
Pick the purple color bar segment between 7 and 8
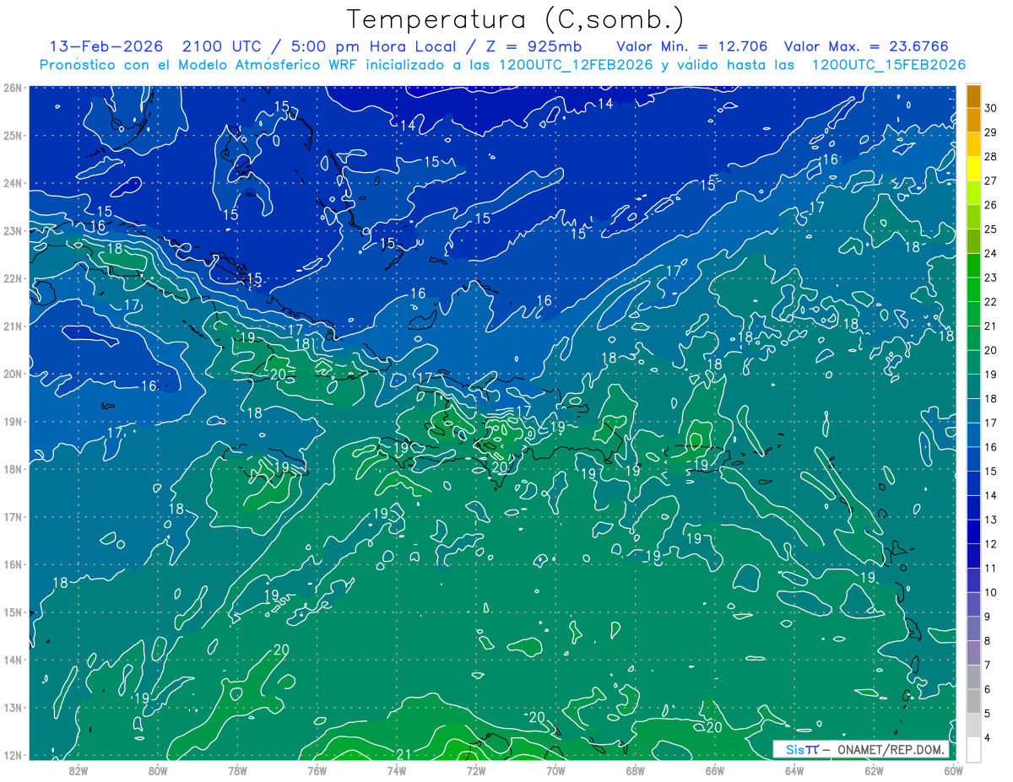point(973,653)
